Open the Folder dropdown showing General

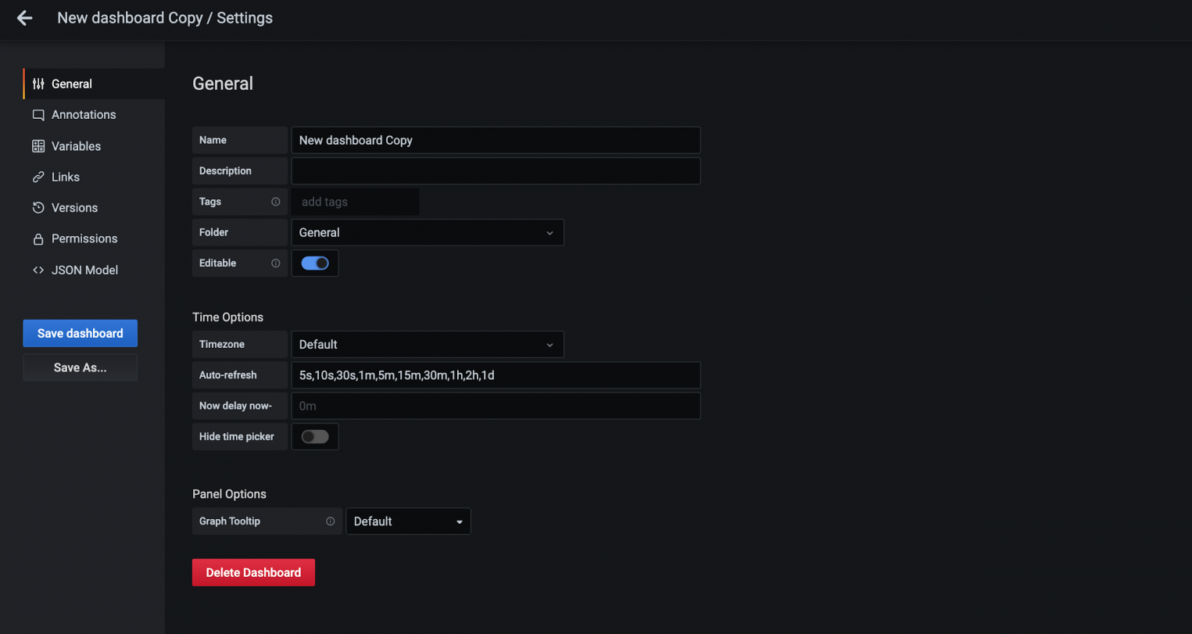point(428,233)
